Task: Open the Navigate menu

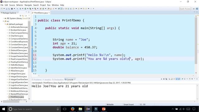Action: click(x=28, y=5)
